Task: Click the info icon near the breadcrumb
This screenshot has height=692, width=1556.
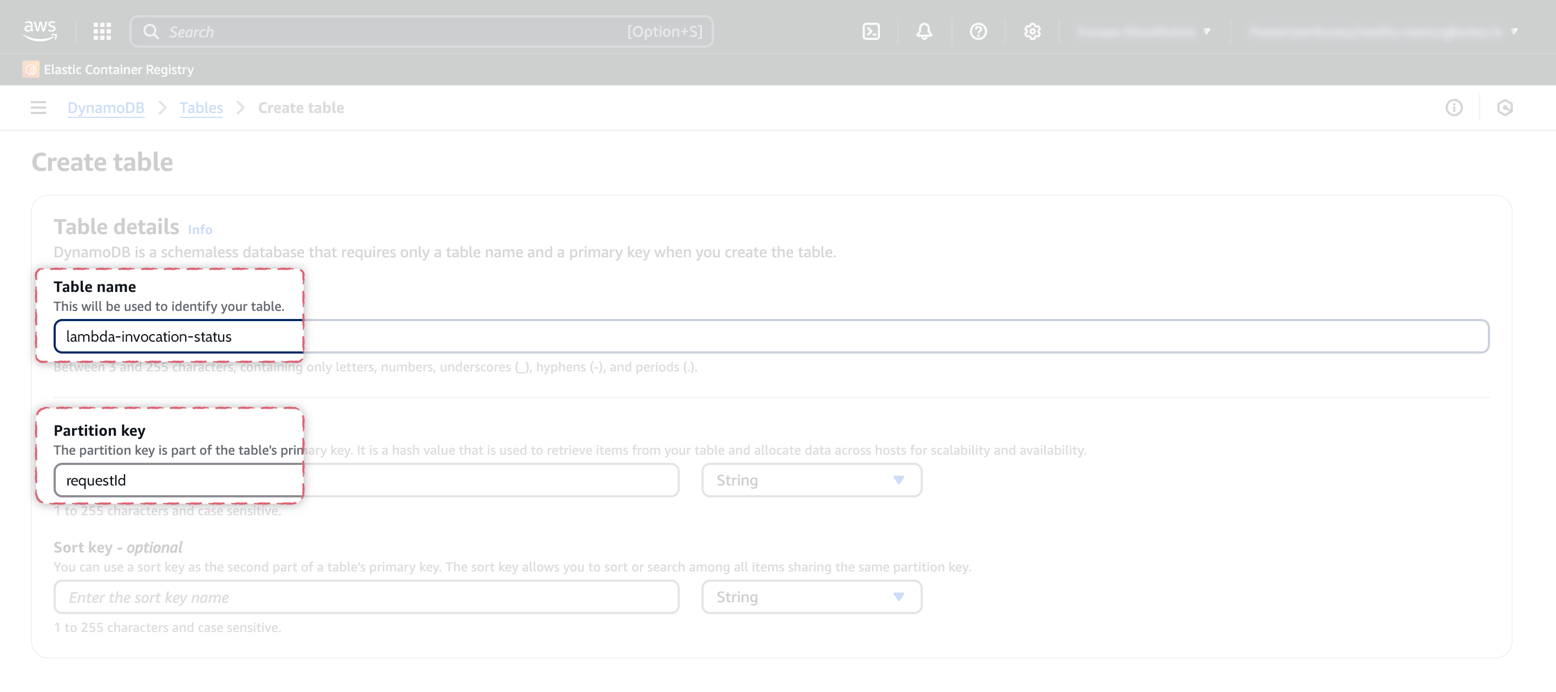Action: coord(1454,108)
